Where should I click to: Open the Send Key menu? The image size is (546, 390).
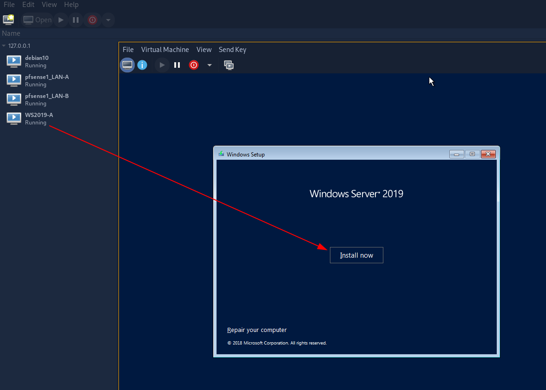pyautogui.click(x=233, y=50)
